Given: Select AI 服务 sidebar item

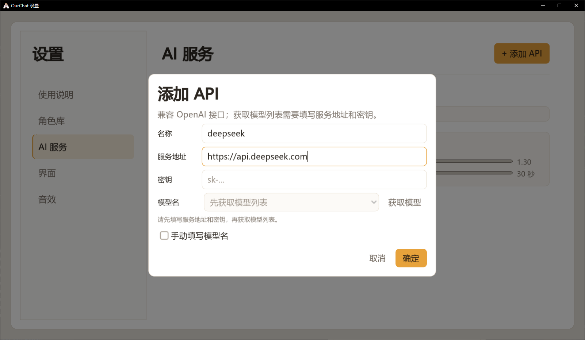Looking at the screenshot, I should pos(83,147).
